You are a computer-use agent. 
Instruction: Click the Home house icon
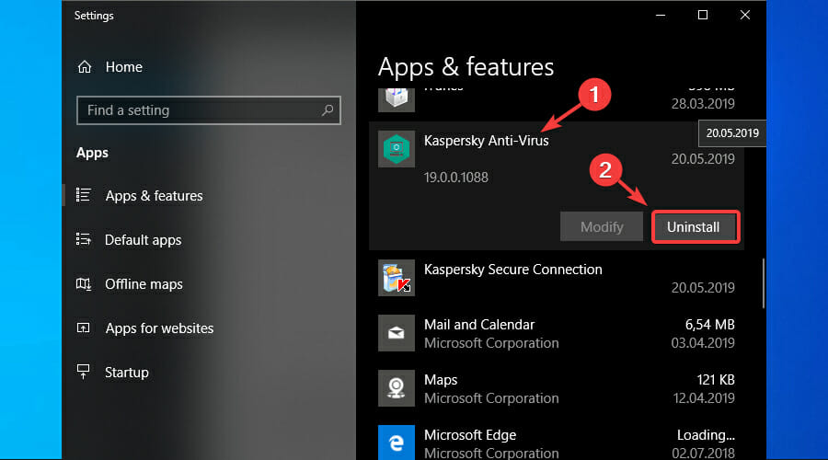(x=85, y=67)
